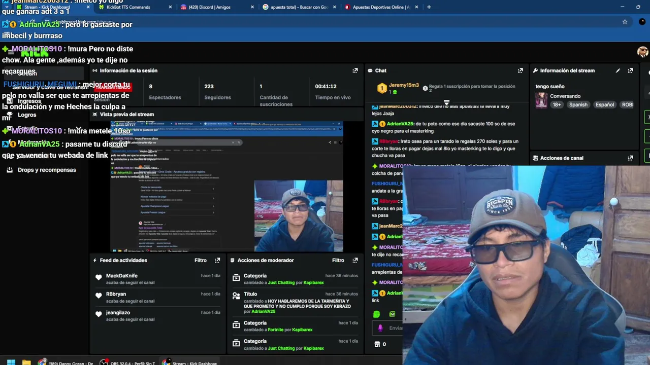
Task: Click the Español stream tag
Action: pos(605,105)
